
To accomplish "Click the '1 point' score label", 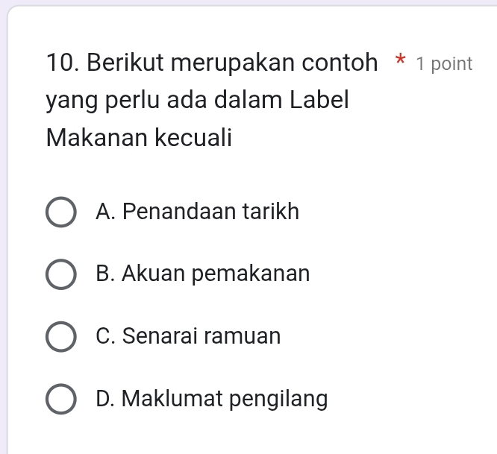I will 445,64.
